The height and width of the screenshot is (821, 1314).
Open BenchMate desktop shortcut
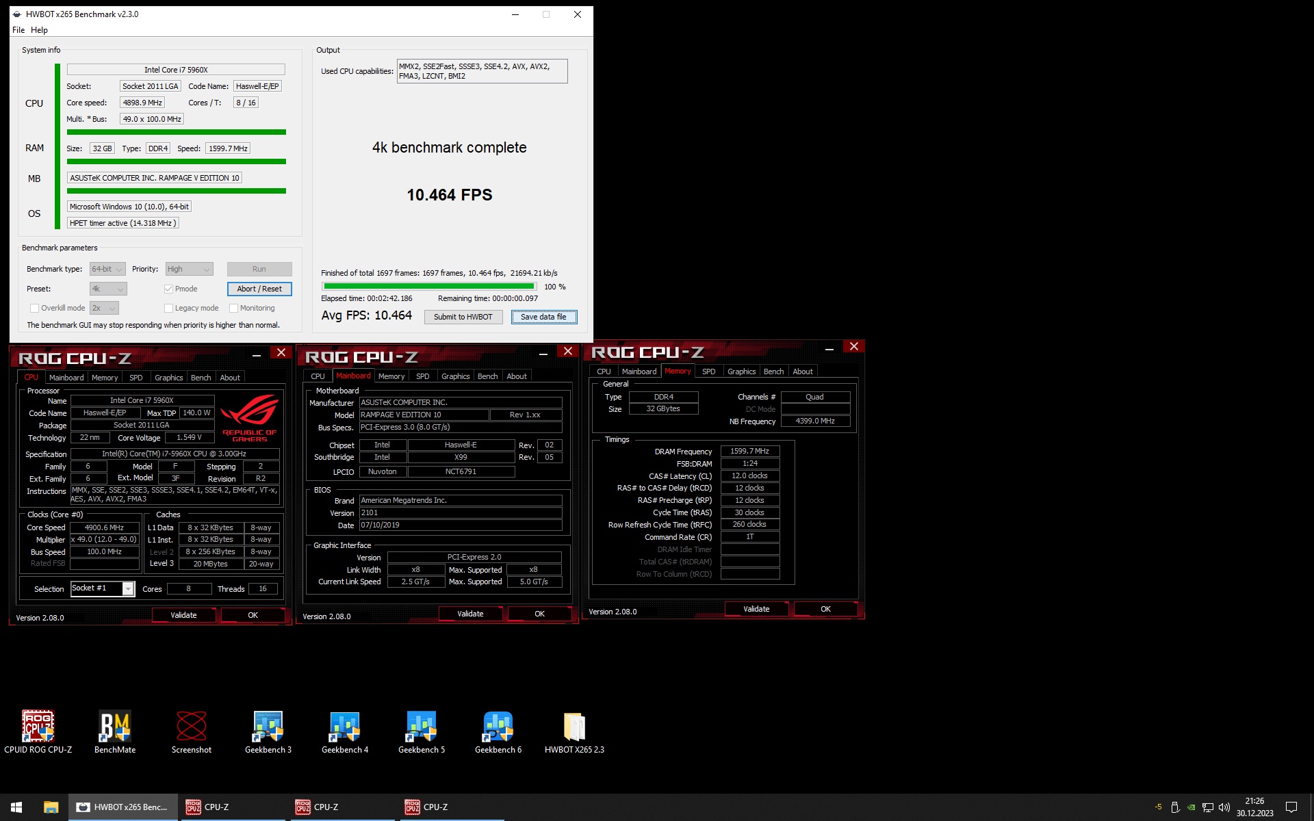115,731
